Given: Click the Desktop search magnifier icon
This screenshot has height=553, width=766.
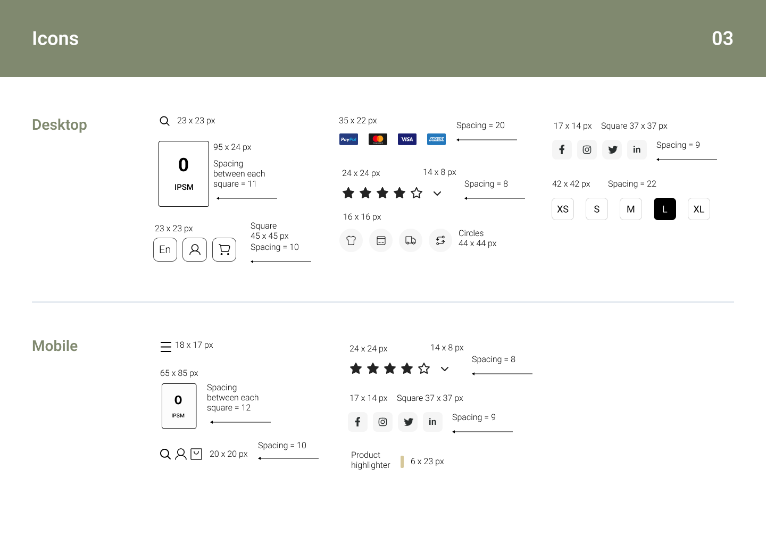Looking at the screenshot, I should click(165, 121).
